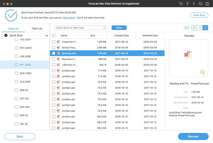Click the 165 B size cell

(103, 65)
